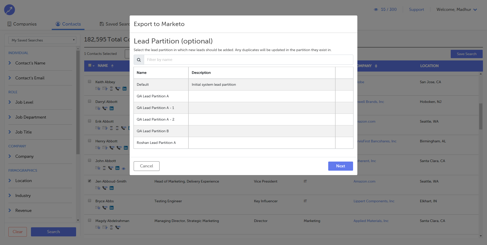Click Keith Abbey's HQ phone icon
Image resolution: width=487 pixels, height=245 pixels.
tap(118, 89)
